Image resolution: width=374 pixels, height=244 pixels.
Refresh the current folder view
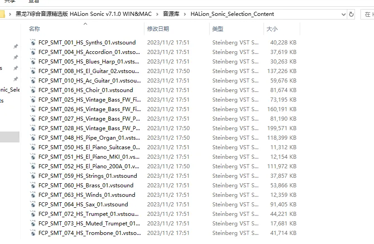(x=351, y=14)
